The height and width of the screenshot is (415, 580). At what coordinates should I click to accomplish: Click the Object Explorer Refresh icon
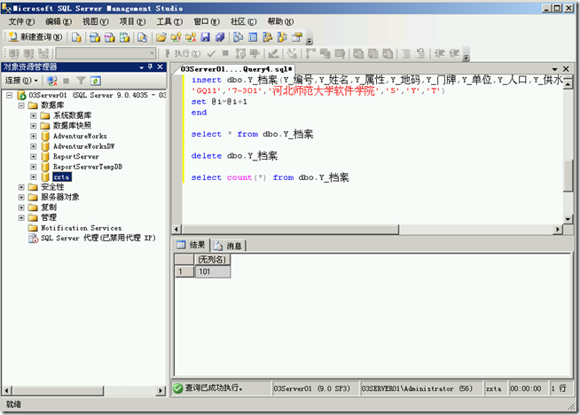point(96,81)
